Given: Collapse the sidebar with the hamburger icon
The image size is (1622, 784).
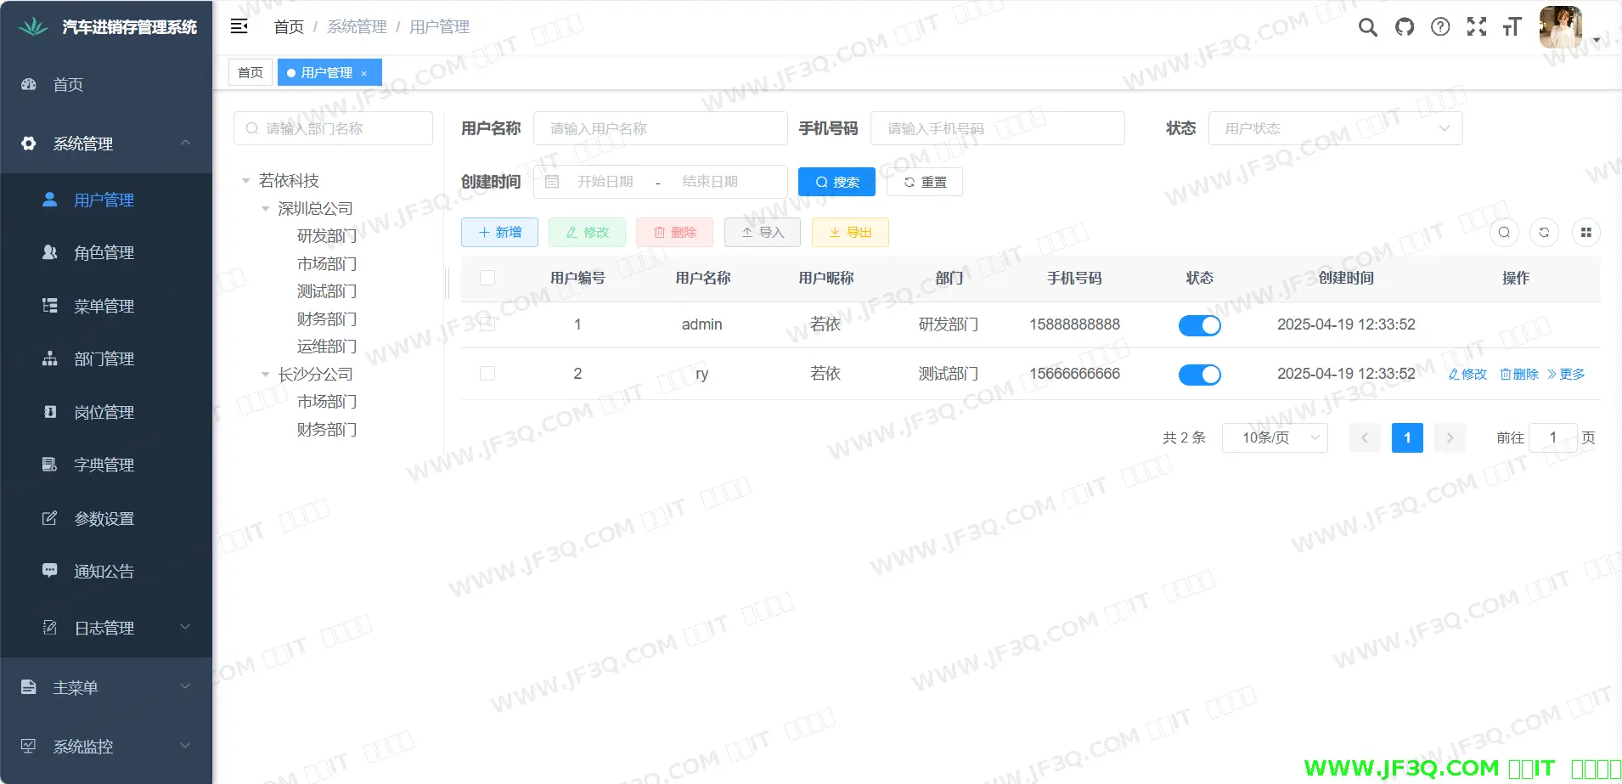Looking at the screenshot, I should 239,26.
